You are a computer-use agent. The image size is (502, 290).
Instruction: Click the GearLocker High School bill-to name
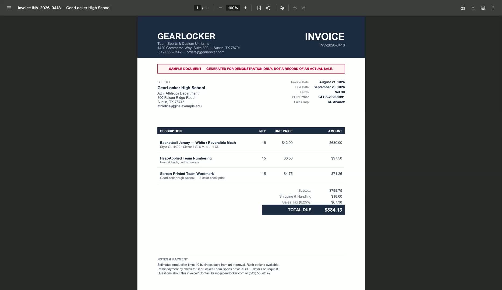click(x=181, y=88)
